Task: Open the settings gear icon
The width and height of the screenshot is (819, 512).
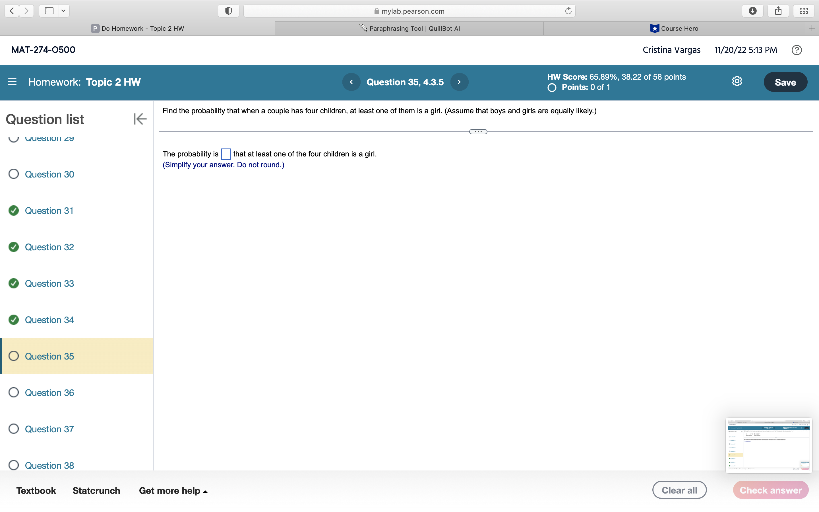Action: [x=737, y=81]
